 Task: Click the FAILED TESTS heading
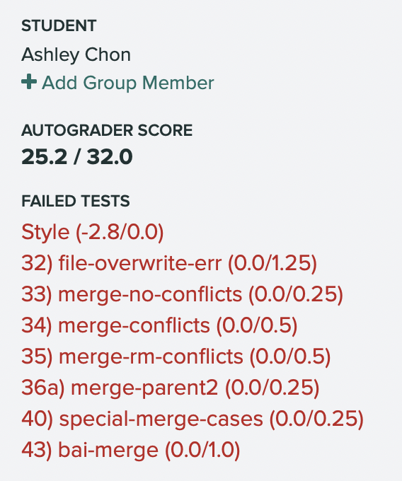click(76, 201)
